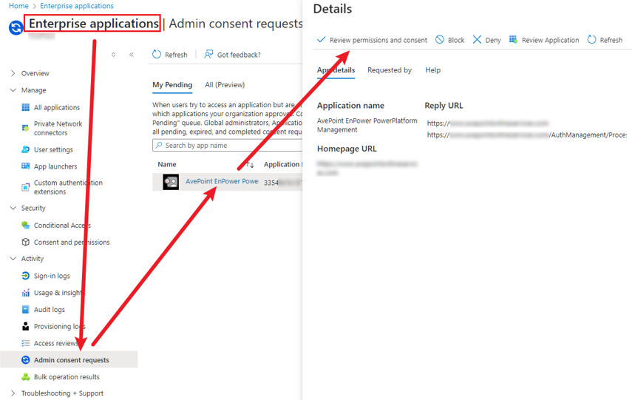This screenshot has width=632, height=400.
Task: Click the Private Network connectors icon
Action: 25,128
